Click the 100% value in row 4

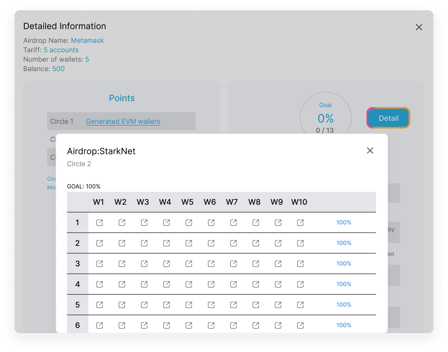point(344,284)
